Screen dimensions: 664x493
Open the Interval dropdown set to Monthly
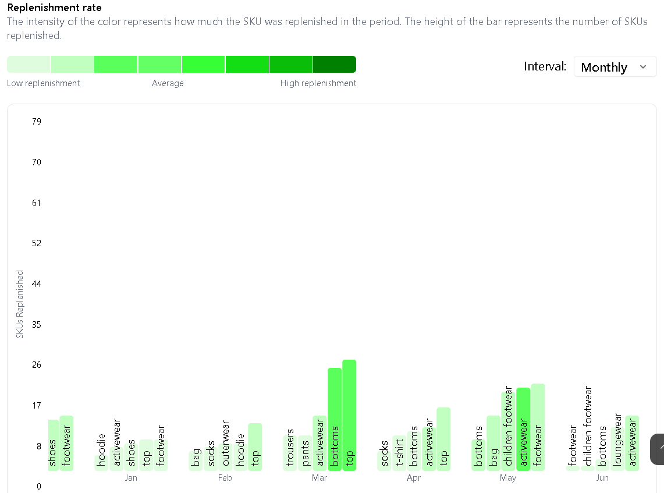coord(615,67)
